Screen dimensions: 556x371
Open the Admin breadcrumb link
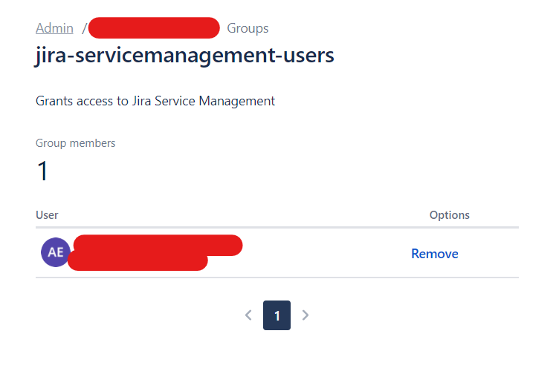coord(54,28)
